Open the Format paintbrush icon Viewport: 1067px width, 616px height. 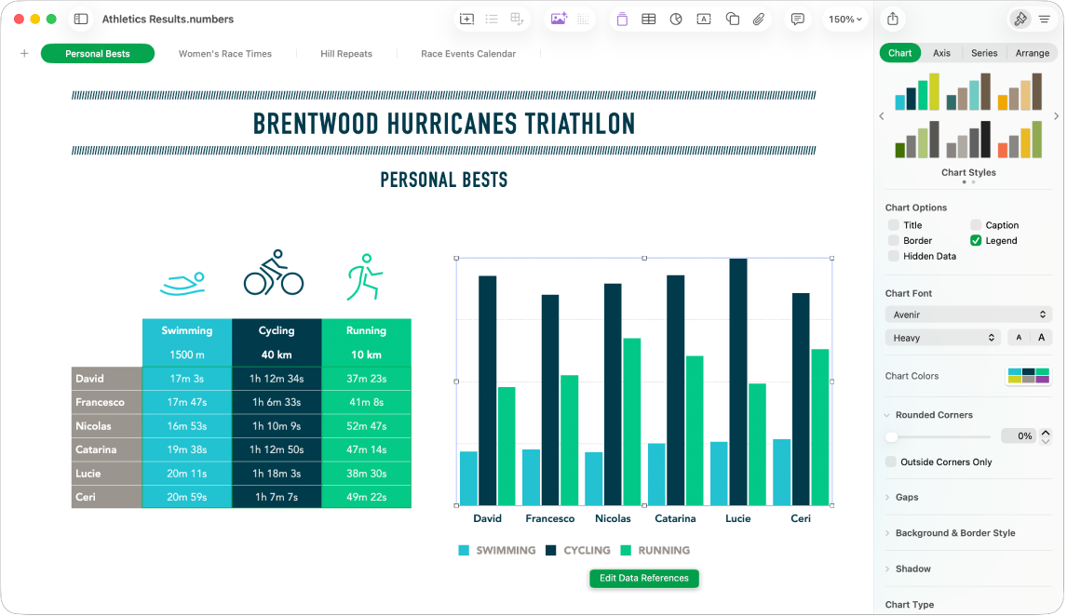tap(1020, 19)
